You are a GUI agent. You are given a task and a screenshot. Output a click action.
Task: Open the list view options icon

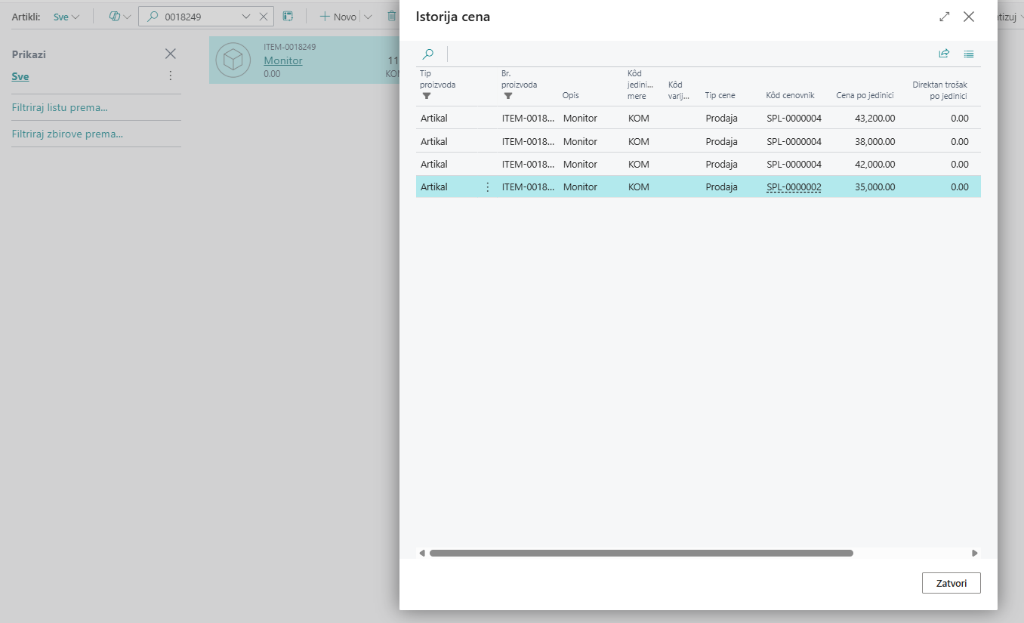(x=969, y=54)
